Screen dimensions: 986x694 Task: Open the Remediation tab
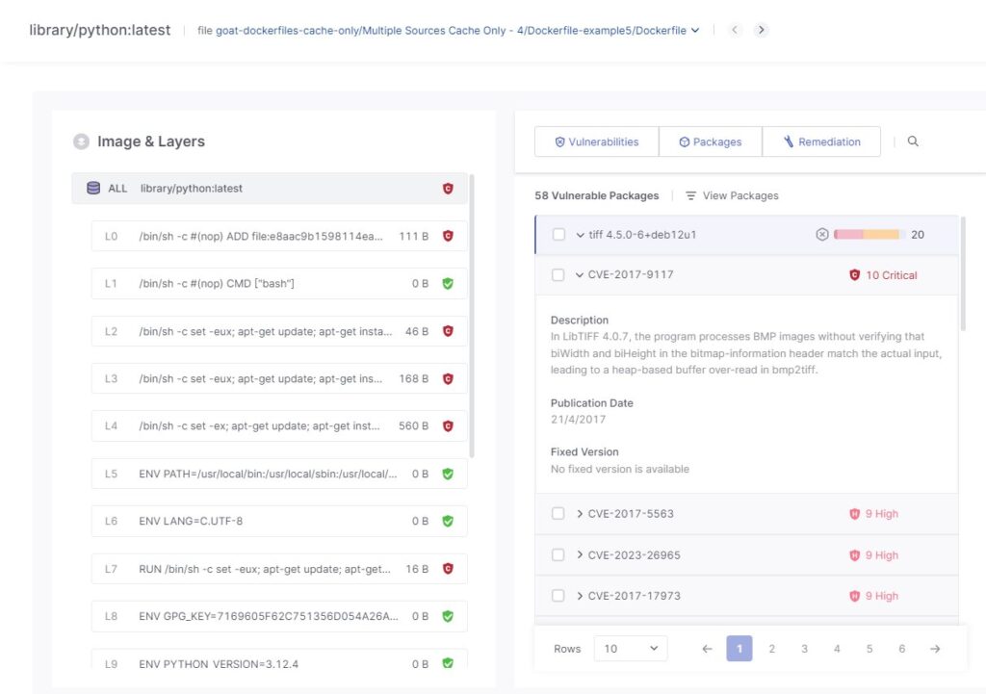coord(821,141)
